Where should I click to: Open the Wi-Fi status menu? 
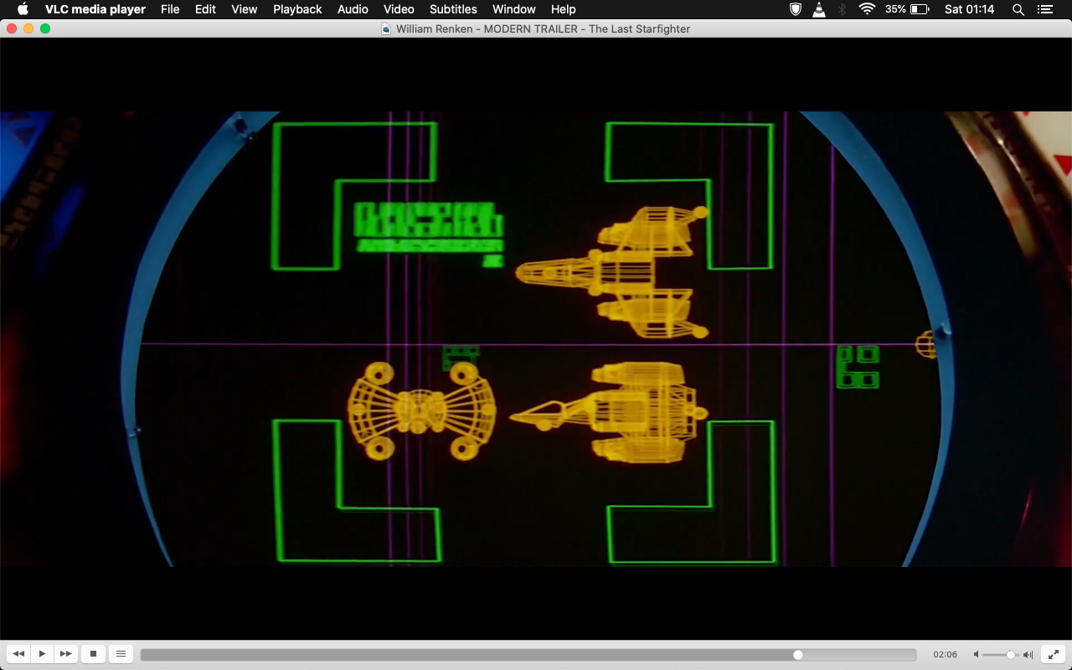[x=867, y=9]
